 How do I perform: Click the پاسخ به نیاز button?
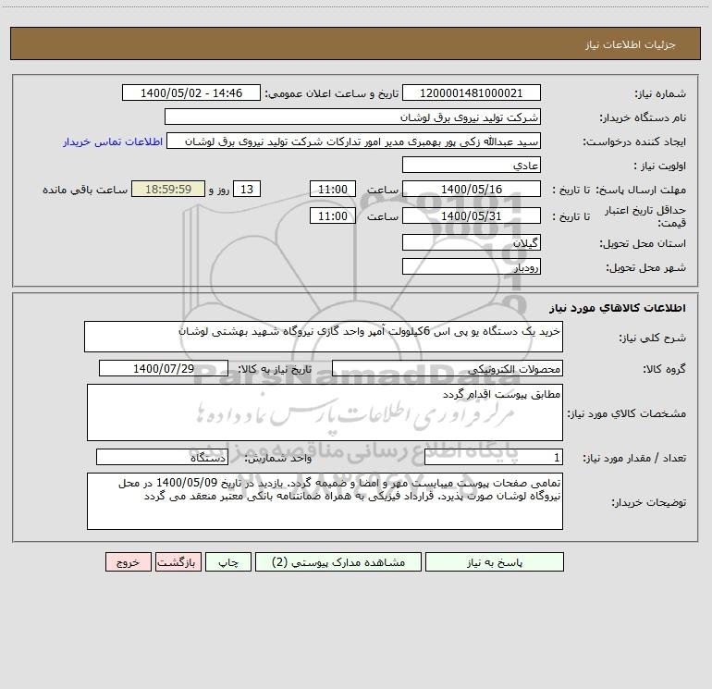coord(495,562)
